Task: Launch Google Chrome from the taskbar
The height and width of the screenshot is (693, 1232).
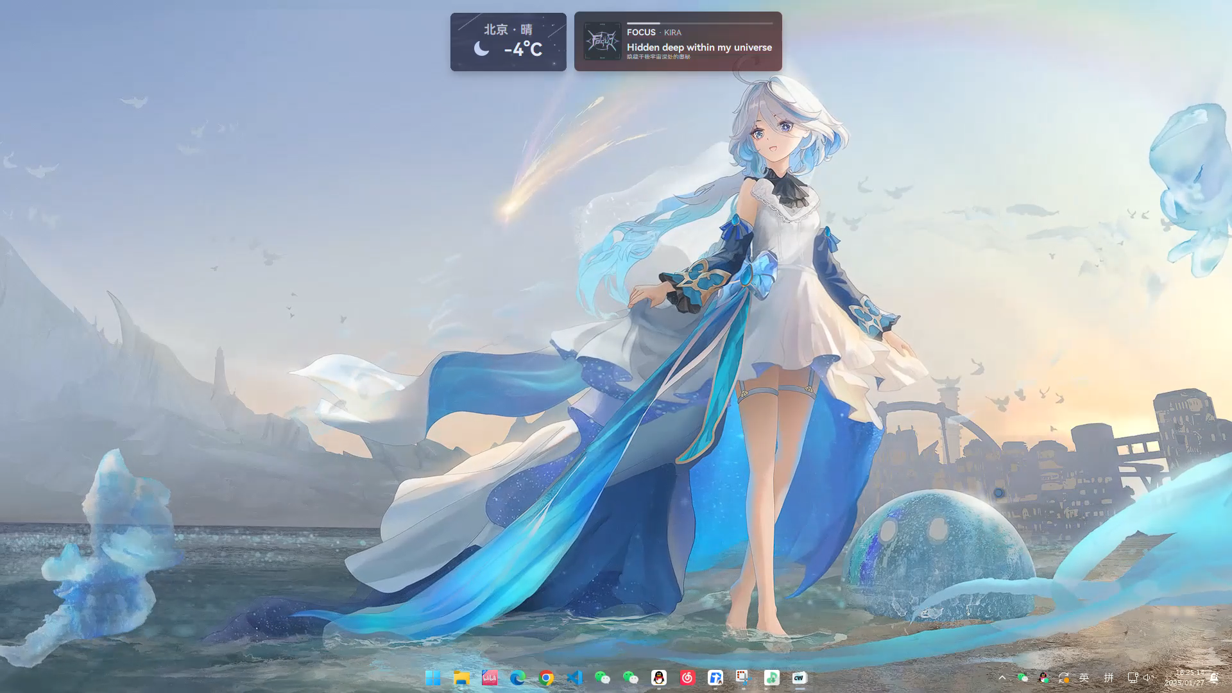Action: tap(545, 678)
